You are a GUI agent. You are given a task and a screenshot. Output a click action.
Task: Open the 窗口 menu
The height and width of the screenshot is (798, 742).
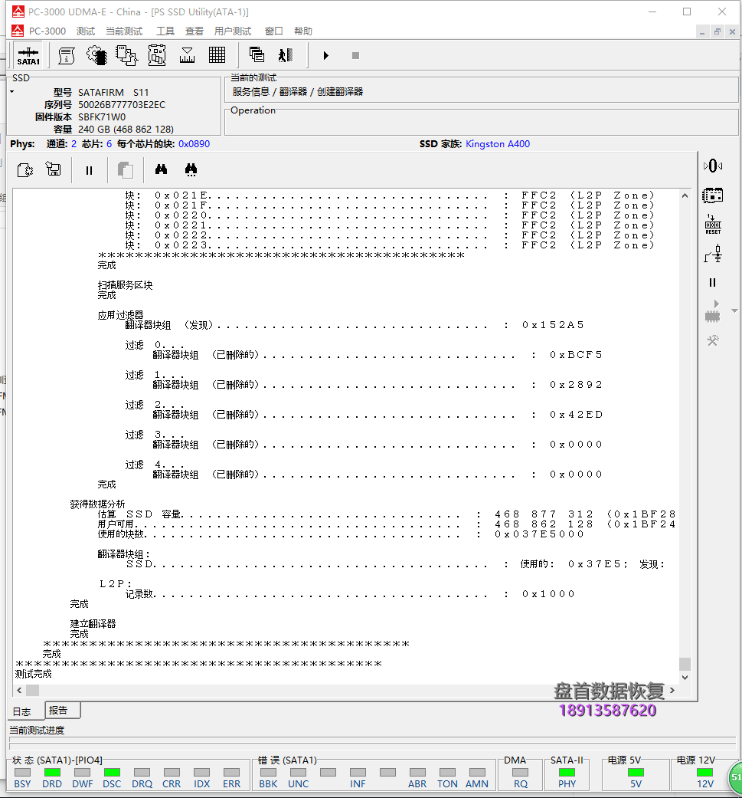(x=274, y=31)
